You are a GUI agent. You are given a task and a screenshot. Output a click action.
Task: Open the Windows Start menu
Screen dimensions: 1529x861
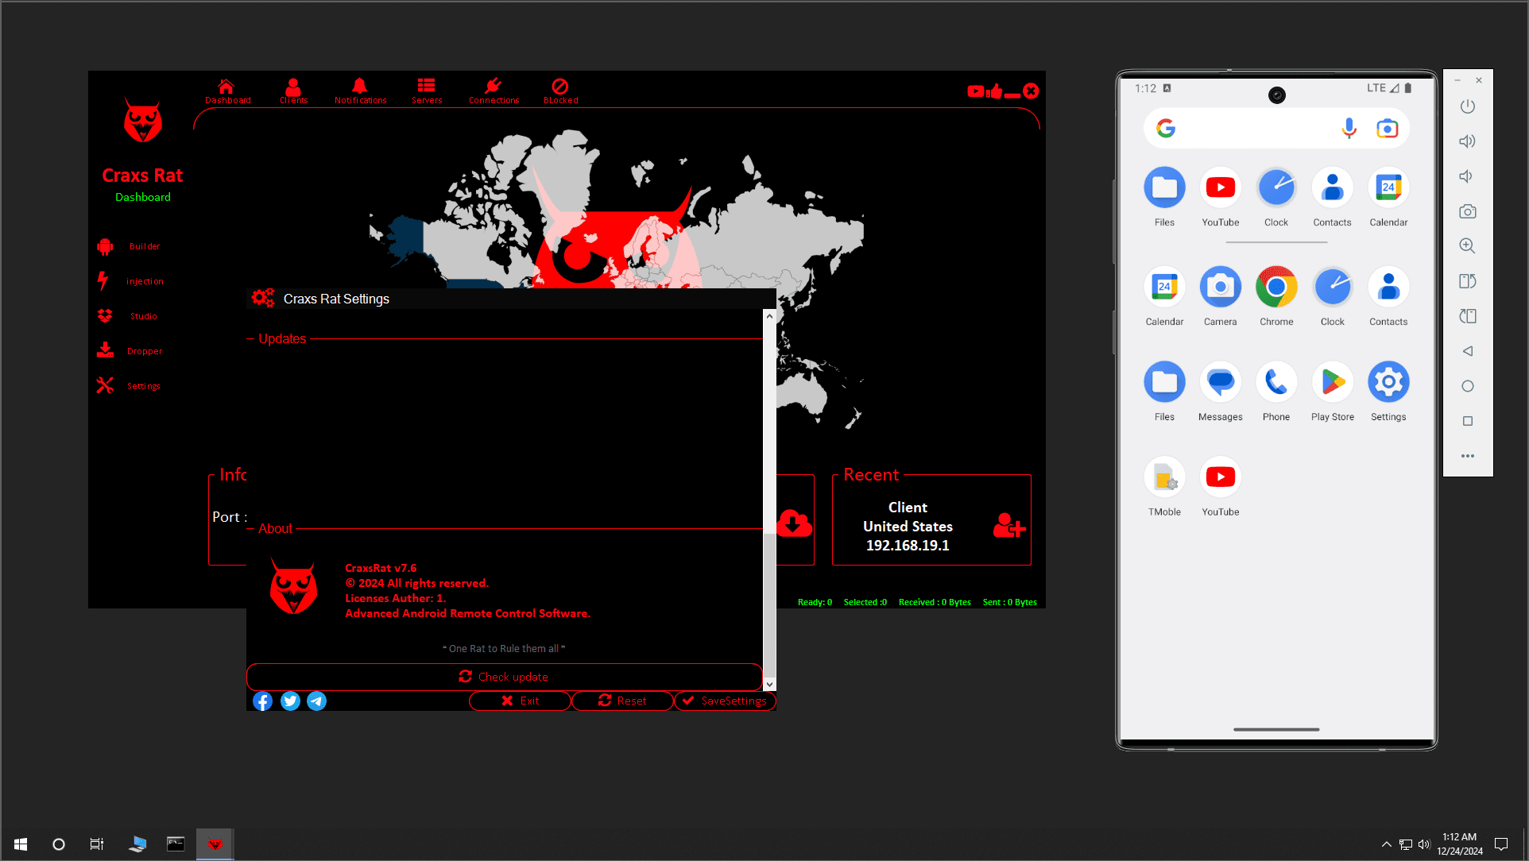pos(21,844)
